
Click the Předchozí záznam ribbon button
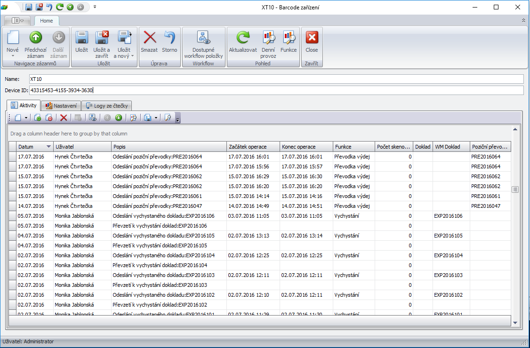[x=35, y=44]
